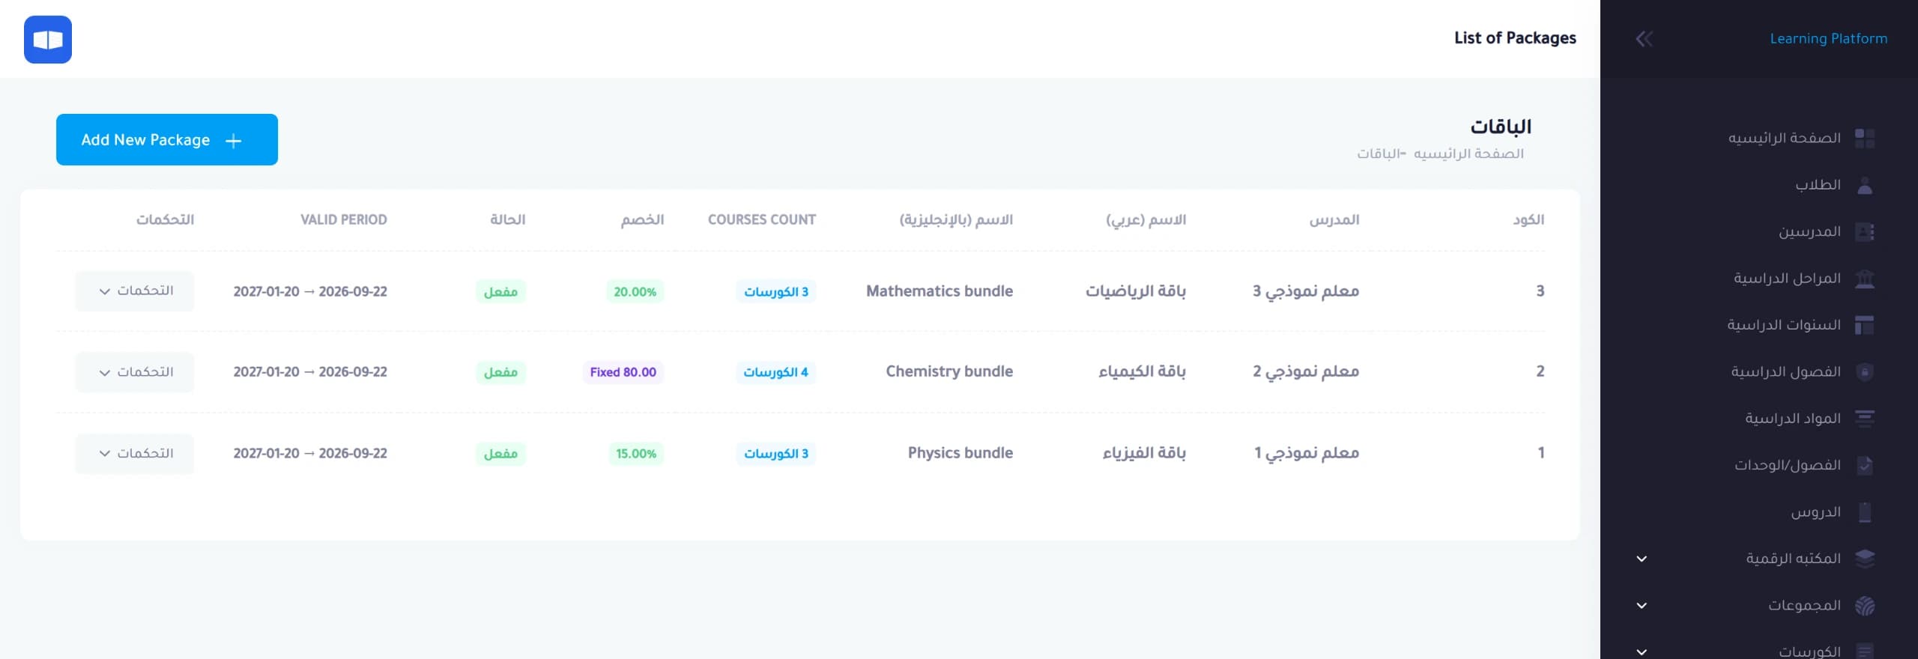
Task: Open المواد الدراسية menu item
Action: (1792, 418)
